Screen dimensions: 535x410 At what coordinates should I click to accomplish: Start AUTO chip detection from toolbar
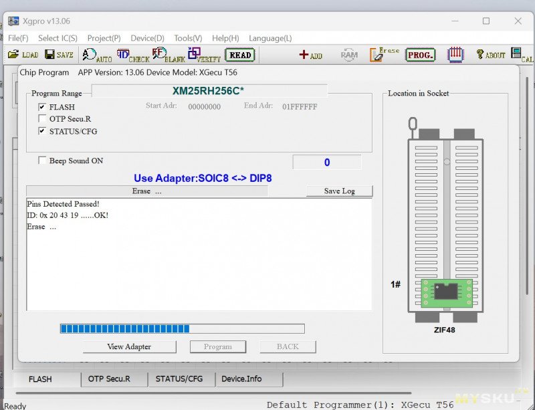97,56
